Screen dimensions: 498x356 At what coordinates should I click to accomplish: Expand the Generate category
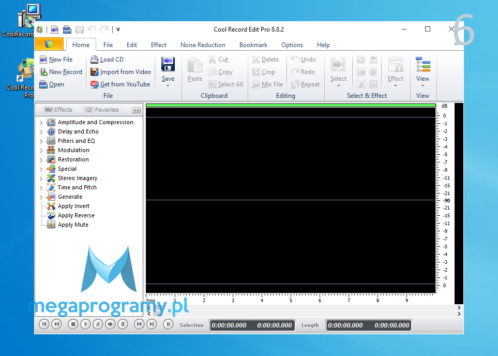coord(41,197)
